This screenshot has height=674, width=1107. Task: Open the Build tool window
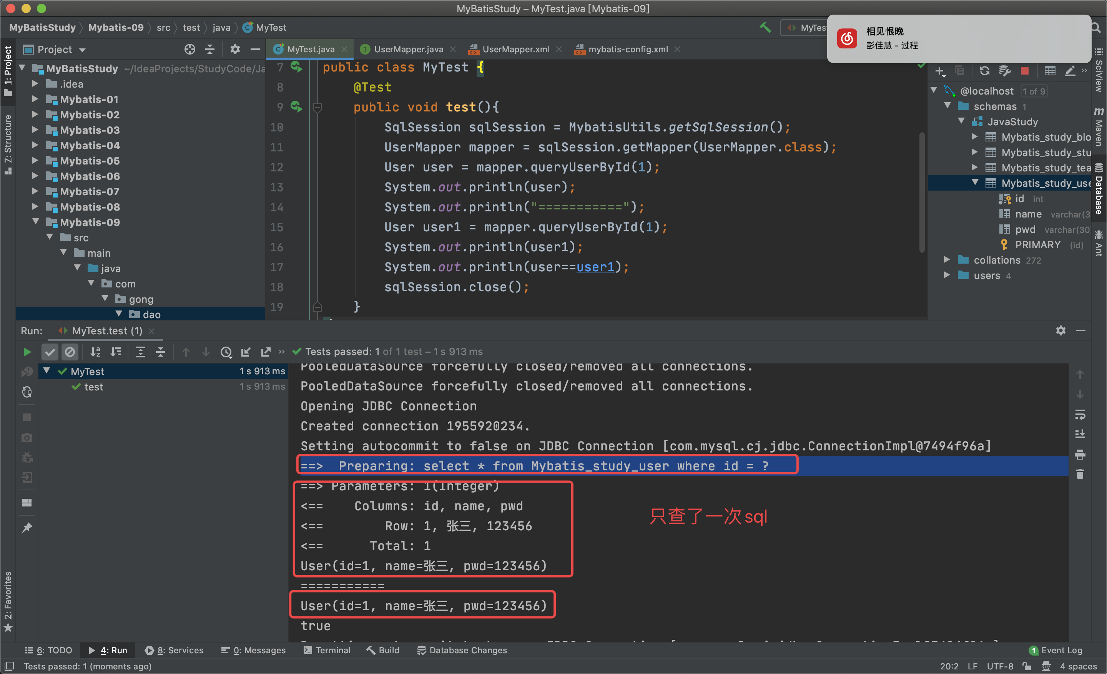(x=383, y=650)
